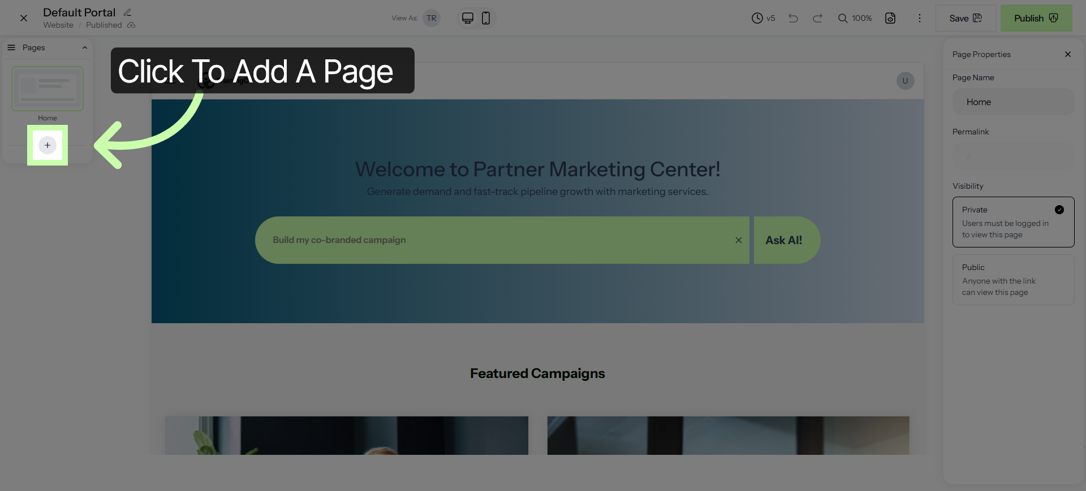Close the portal editor with the X icon
Viewport: 1086px width, 491px height.
[24, 18]
